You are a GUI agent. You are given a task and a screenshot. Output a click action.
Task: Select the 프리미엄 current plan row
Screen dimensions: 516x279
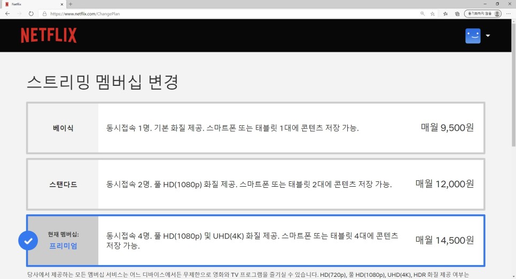[256, 241]
